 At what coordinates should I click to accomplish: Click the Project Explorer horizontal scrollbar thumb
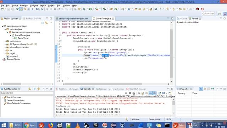click(12, 84)
